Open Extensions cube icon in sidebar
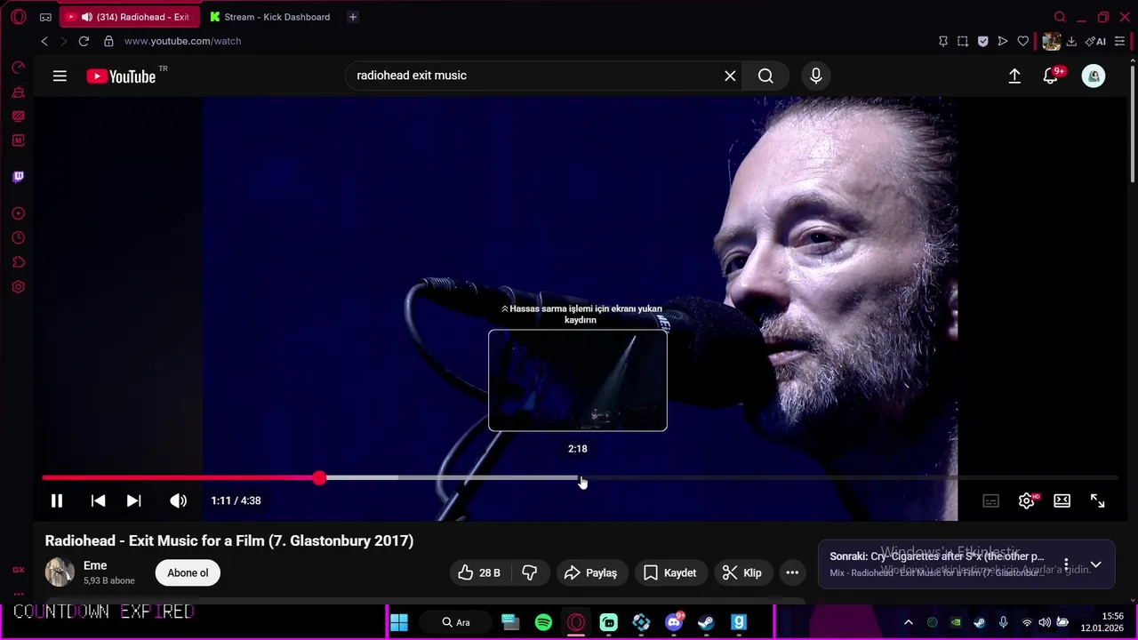Image resolution: width=1138 pixels, height=640 pixels. [18, 262]
